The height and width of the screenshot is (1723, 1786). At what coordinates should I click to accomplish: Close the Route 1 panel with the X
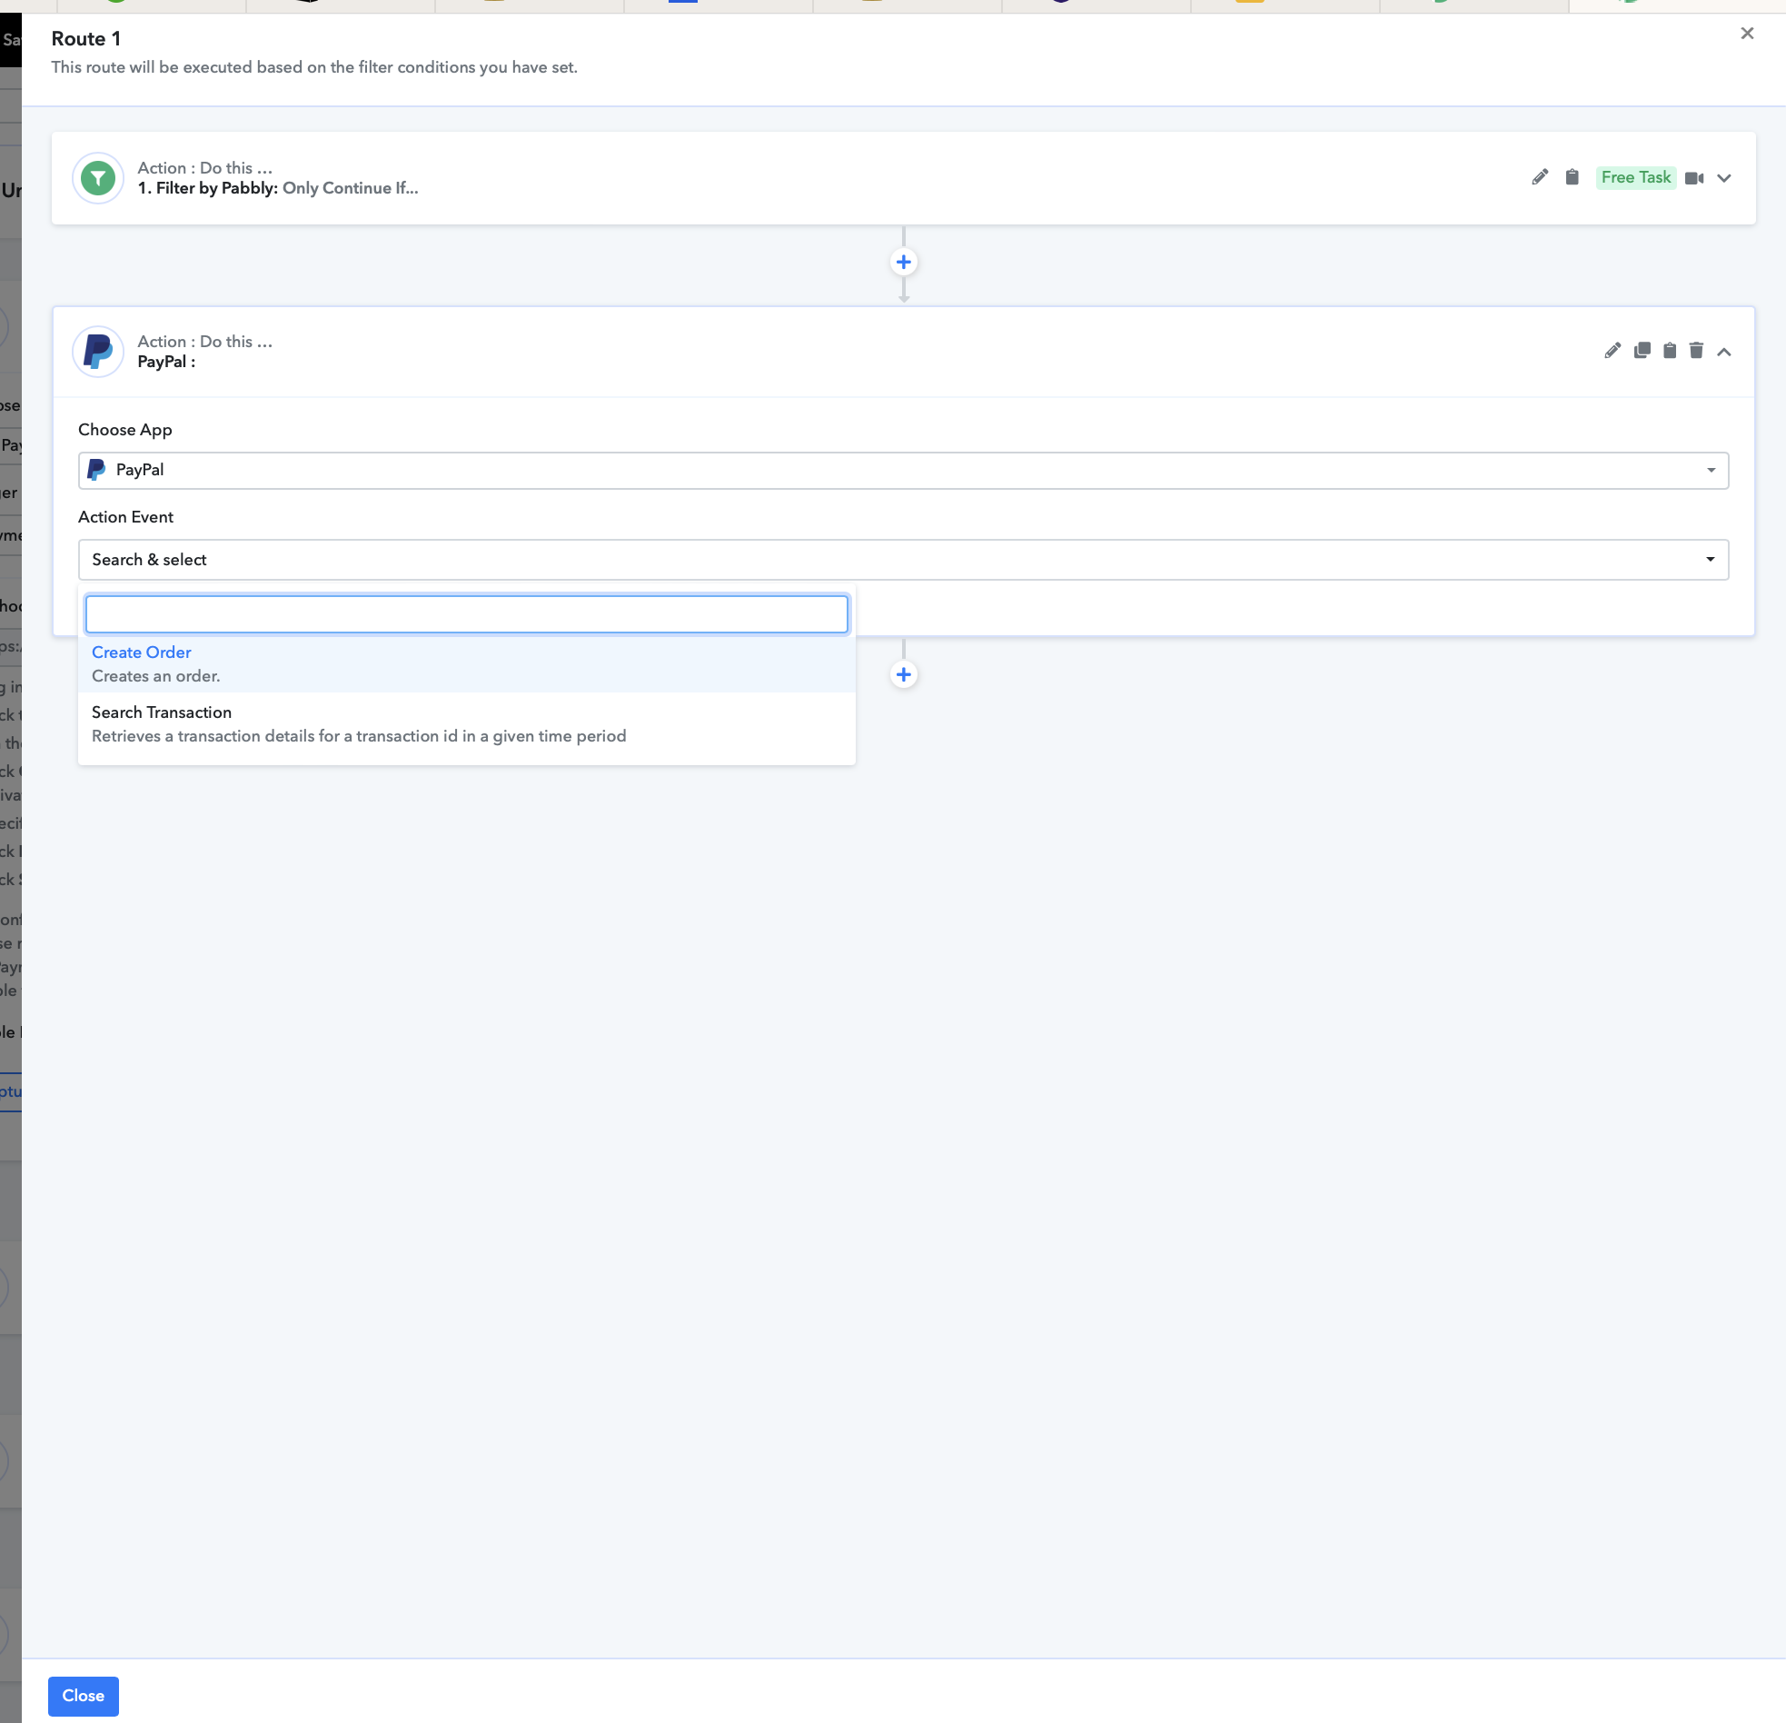point(1747,34)
